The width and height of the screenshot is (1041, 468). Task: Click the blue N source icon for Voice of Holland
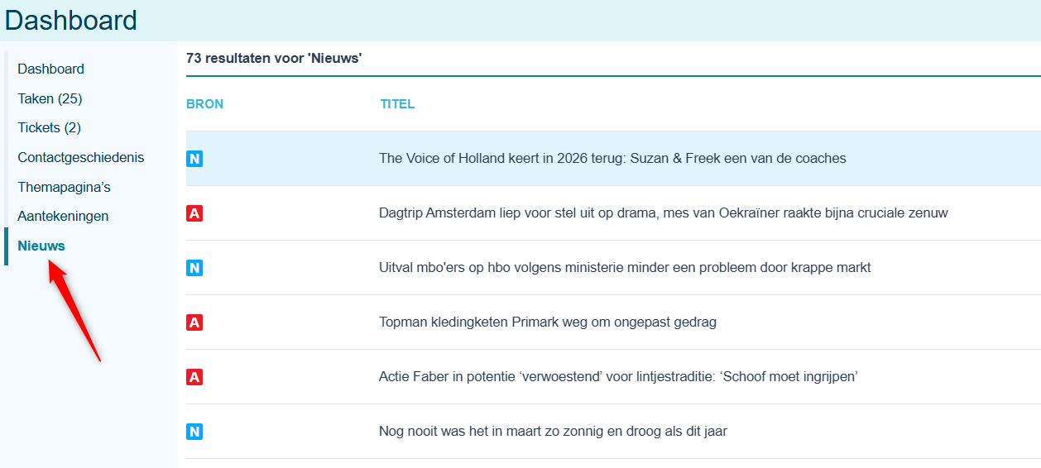(x=194, y=159)
